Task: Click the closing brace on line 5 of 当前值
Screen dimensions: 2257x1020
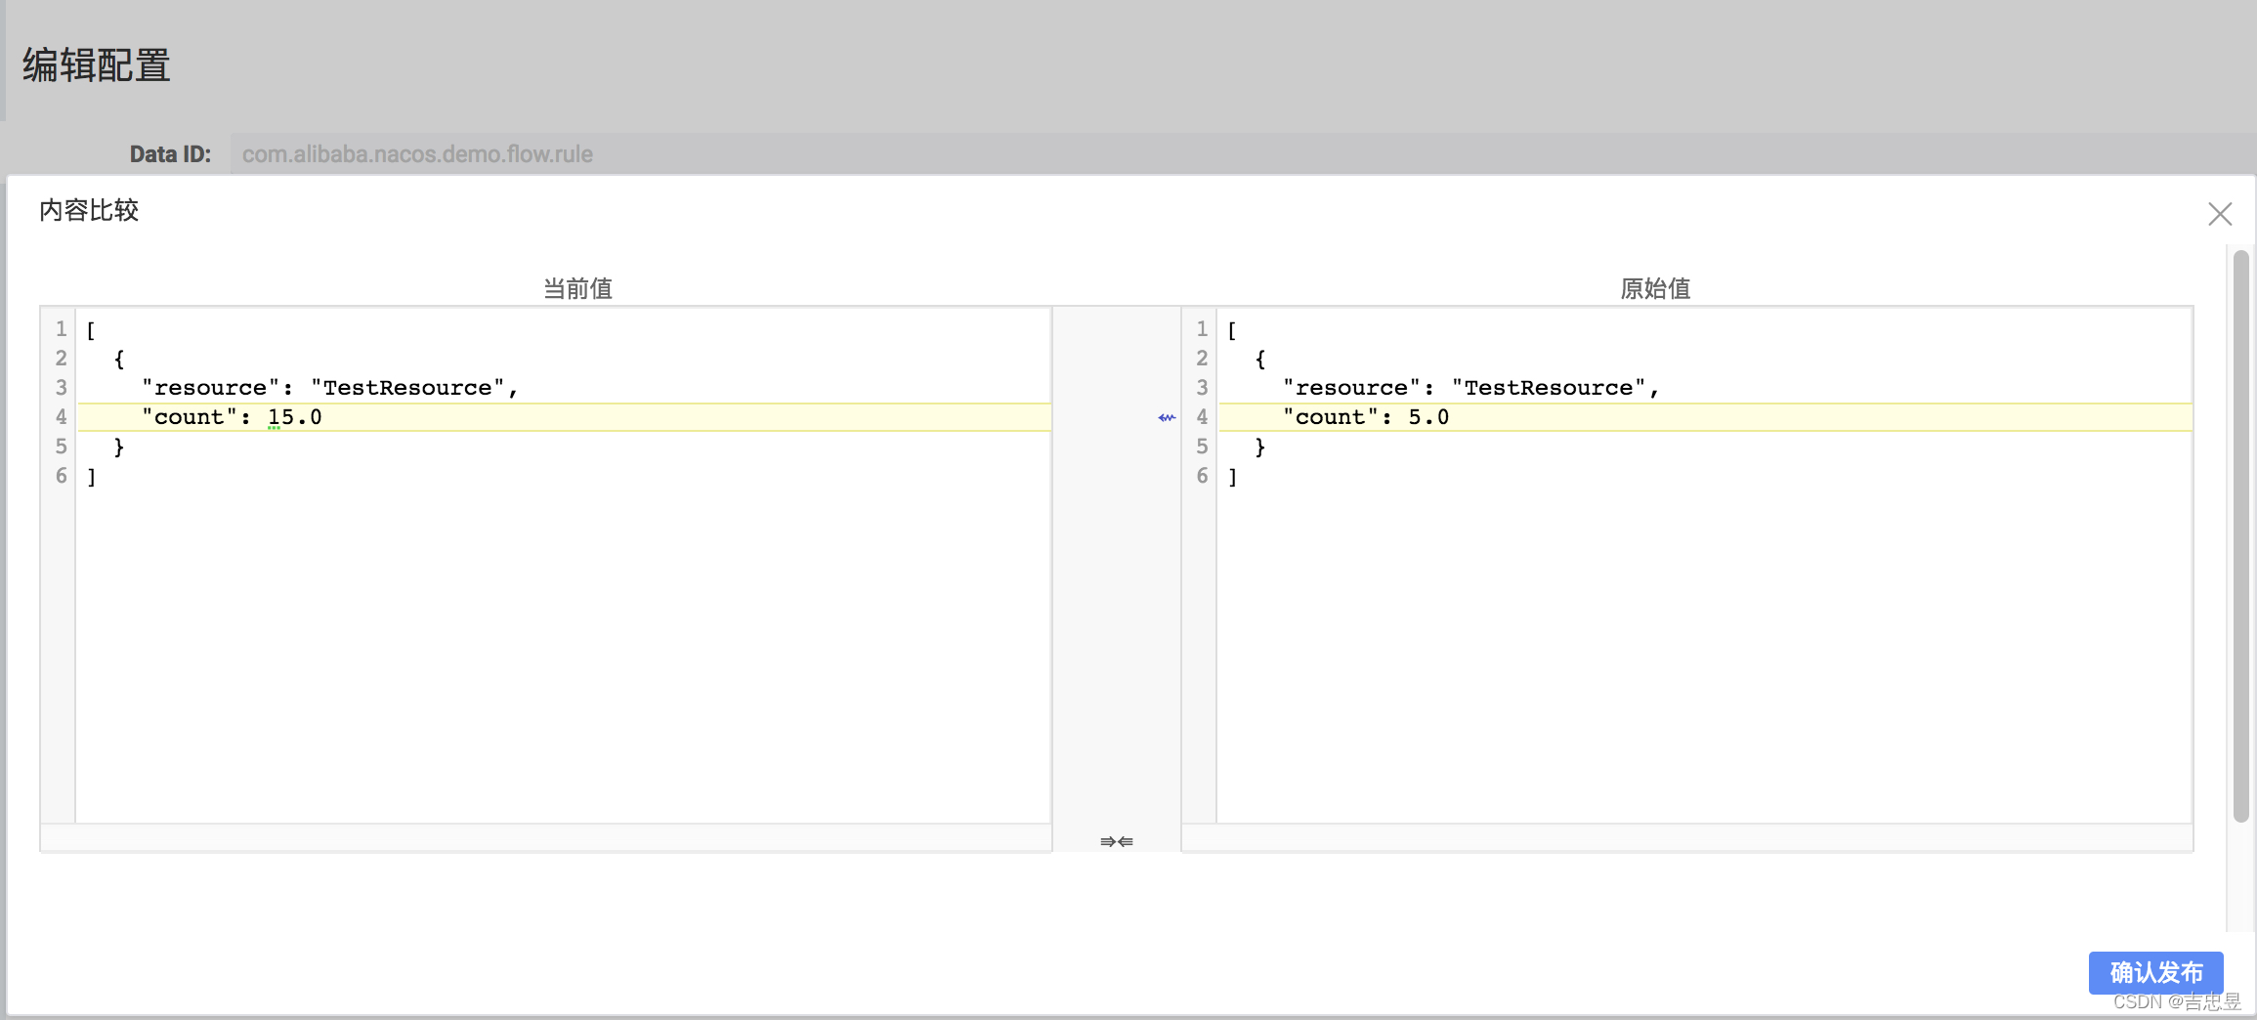Action: tap(119, 447)
